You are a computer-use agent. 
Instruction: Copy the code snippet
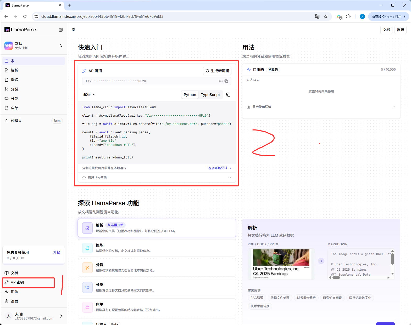click(x=228, y=95)
